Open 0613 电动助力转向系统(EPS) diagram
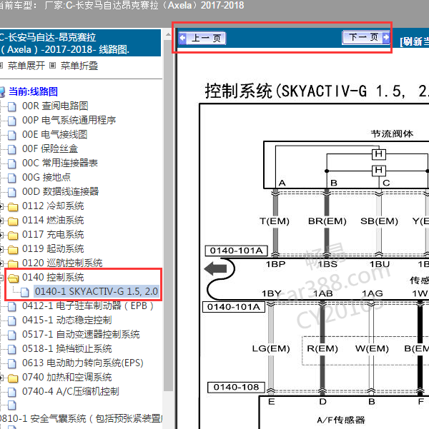 coord(83,363)
